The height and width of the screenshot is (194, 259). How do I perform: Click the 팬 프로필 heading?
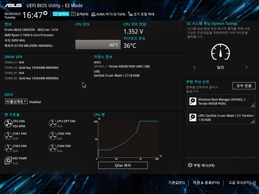click(x=12, y=115)
